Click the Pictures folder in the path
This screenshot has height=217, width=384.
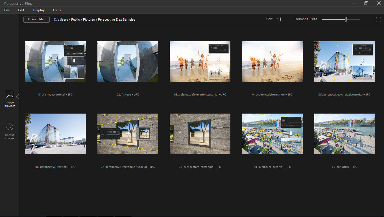(x=89, y=20)
